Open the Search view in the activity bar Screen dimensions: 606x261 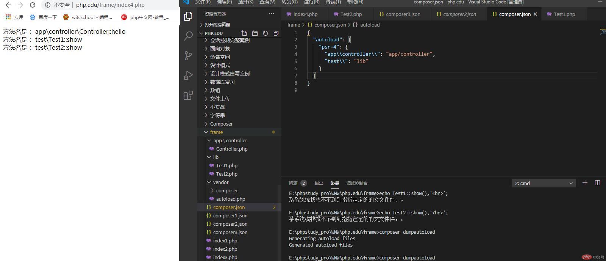coord(188,36)
